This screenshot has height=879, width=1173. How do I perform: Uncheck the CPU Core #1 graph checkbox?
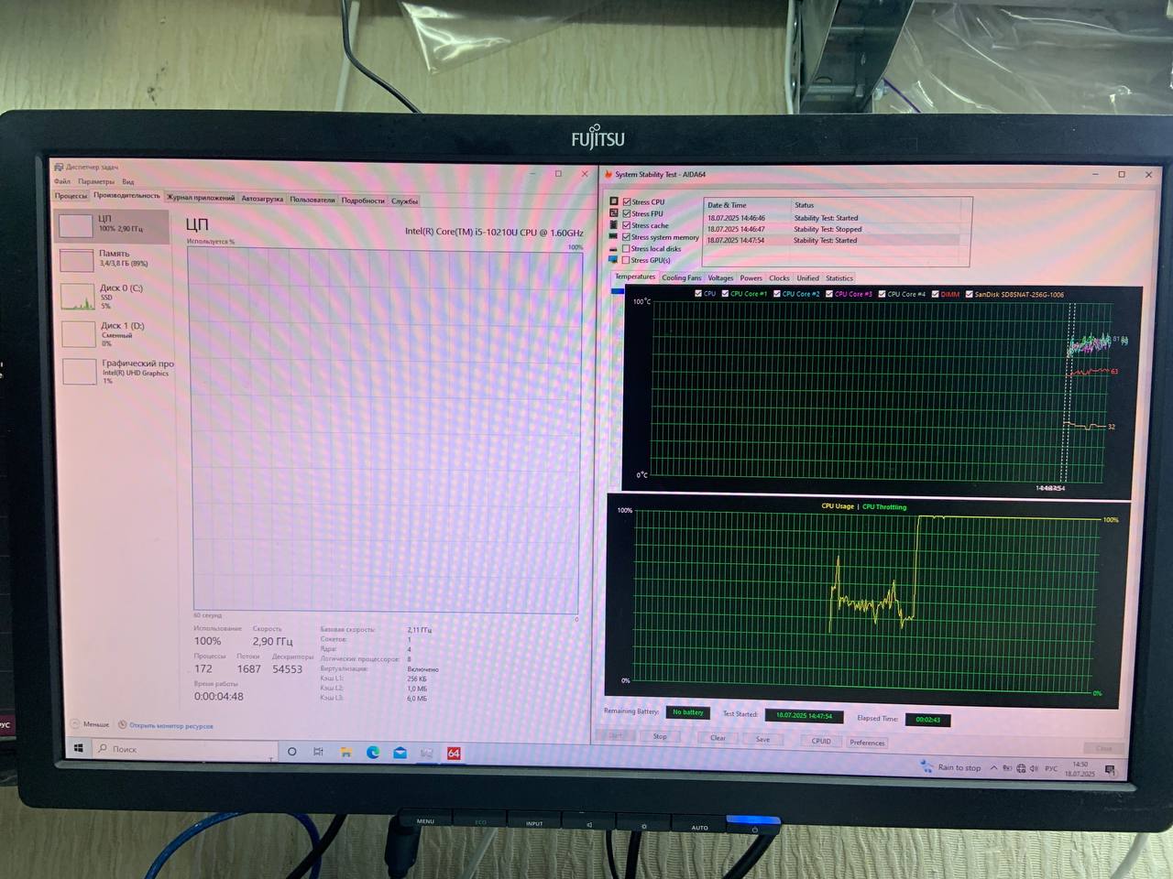pos(725,294)
